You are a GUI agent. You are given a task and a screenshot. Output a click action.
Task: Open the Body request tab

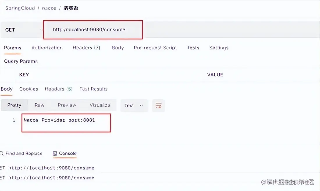[x=118, y=48]
